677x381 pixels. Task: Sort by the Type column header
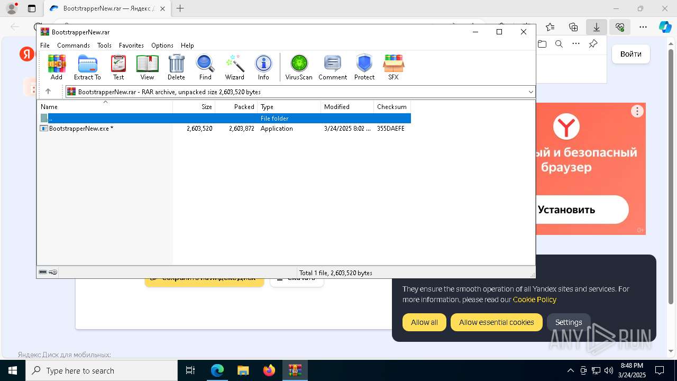289,106
